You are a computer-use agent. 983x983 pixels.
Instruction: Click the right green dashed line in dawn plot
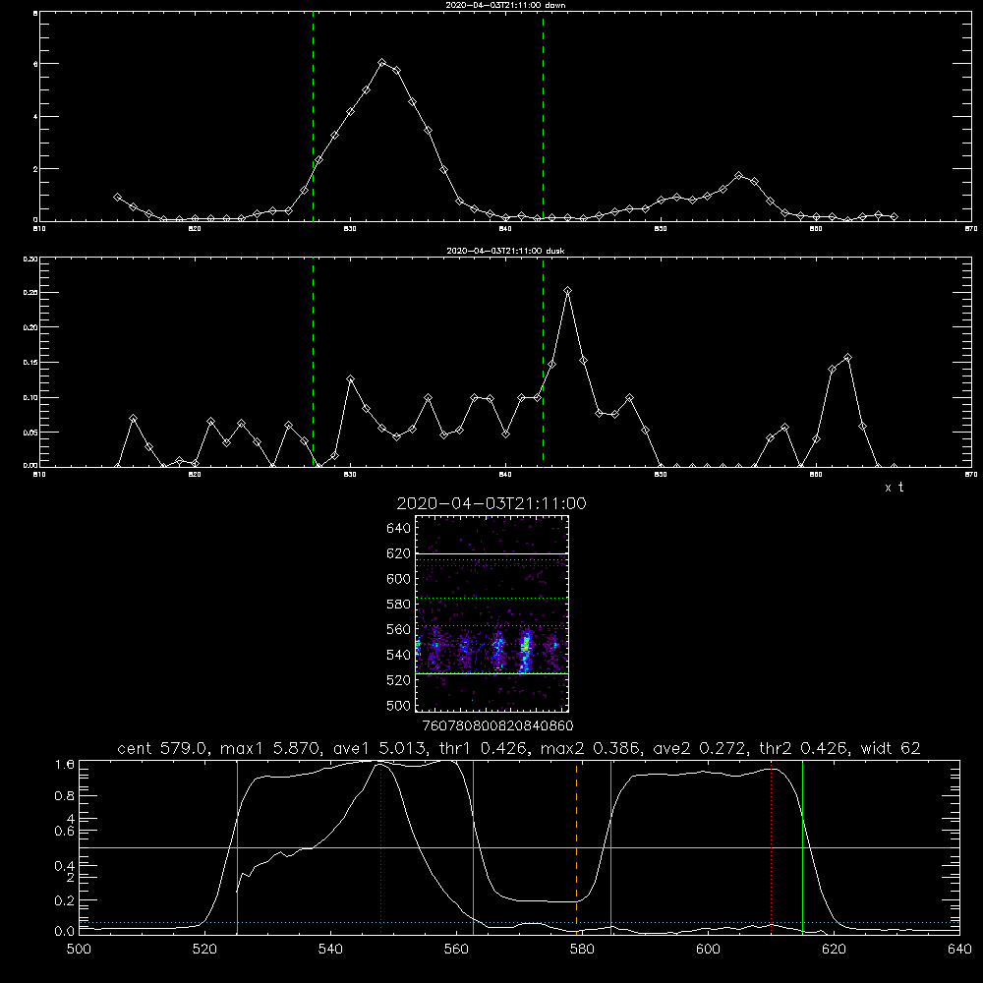click(543, 117)
